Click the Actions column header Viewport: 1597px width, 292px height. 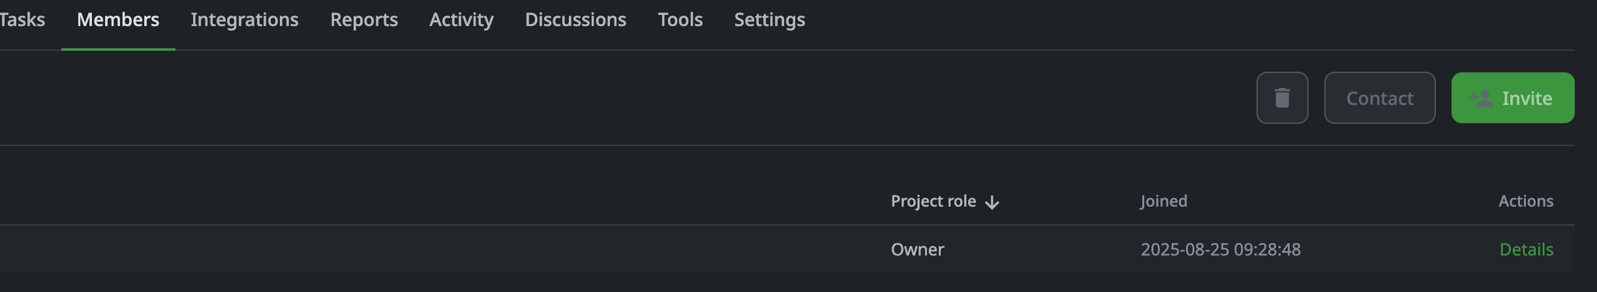tap(1526, 201)
